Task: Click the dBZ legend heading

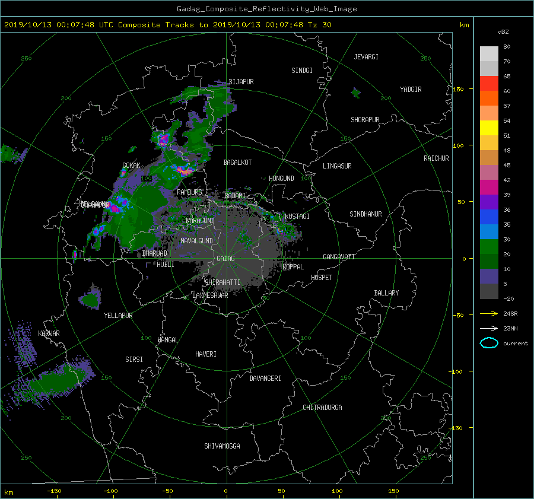Action: pos(503,31)
